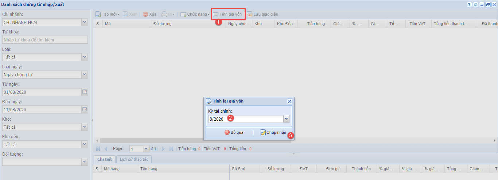The image size is (498, 180).
Task: Expand the Chi nhánh combo box
Action: coord(85,22)
